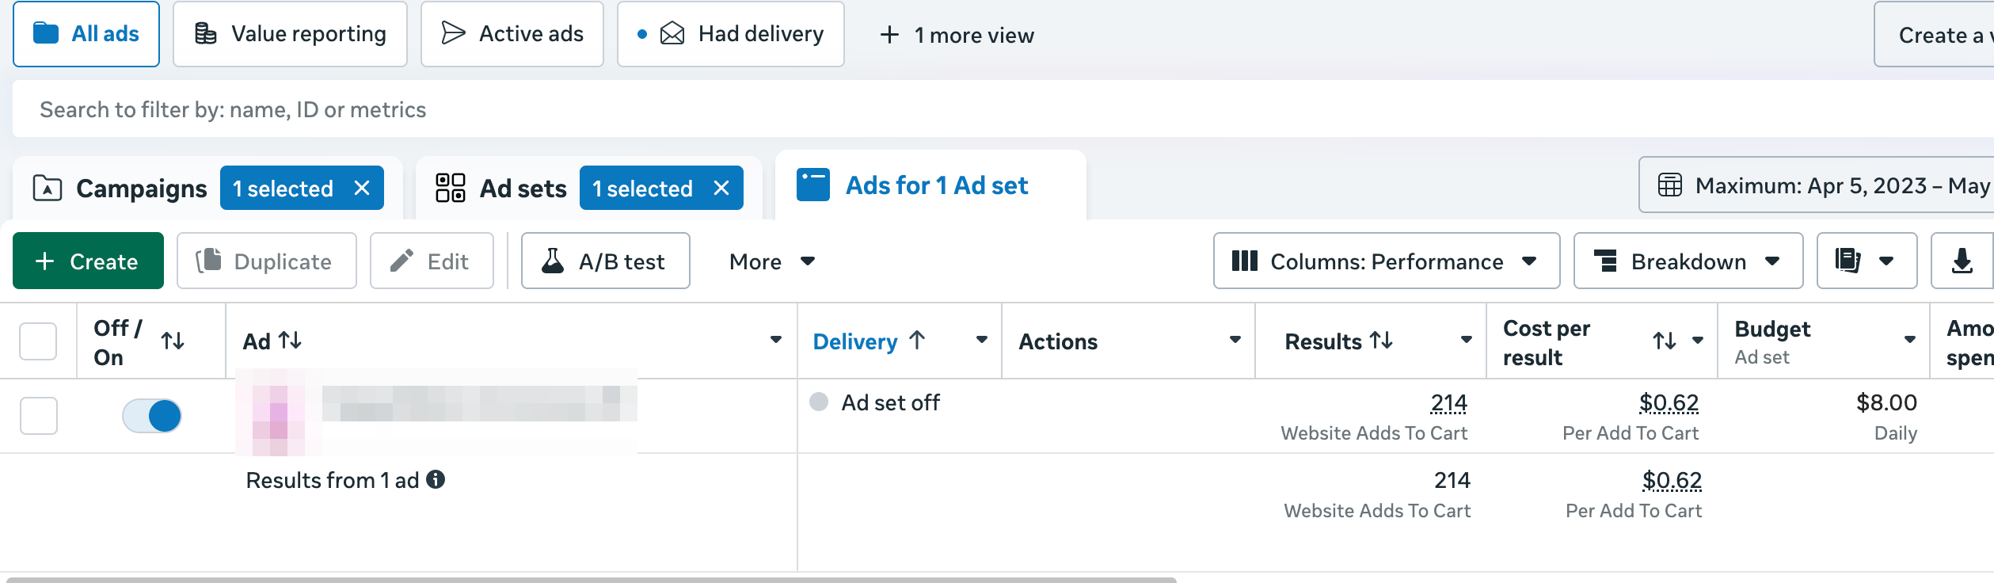1994x583 pixels.
Task: Click the date range calendar icon
Action: (1670, 185)
